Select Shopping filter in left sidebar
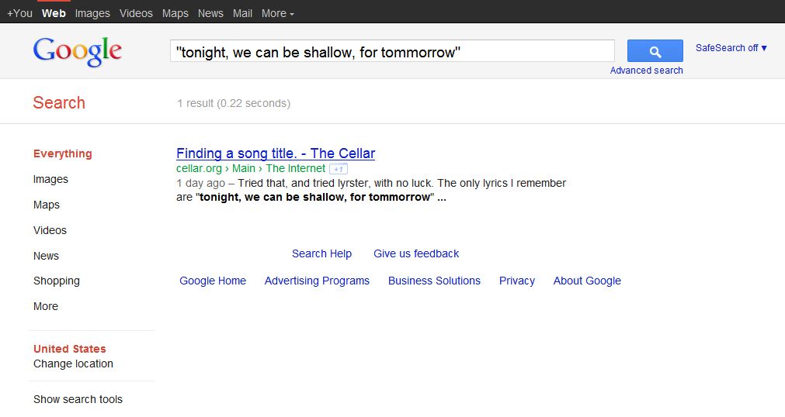This screenshot has width=785, height=417. tap(56, 281)
